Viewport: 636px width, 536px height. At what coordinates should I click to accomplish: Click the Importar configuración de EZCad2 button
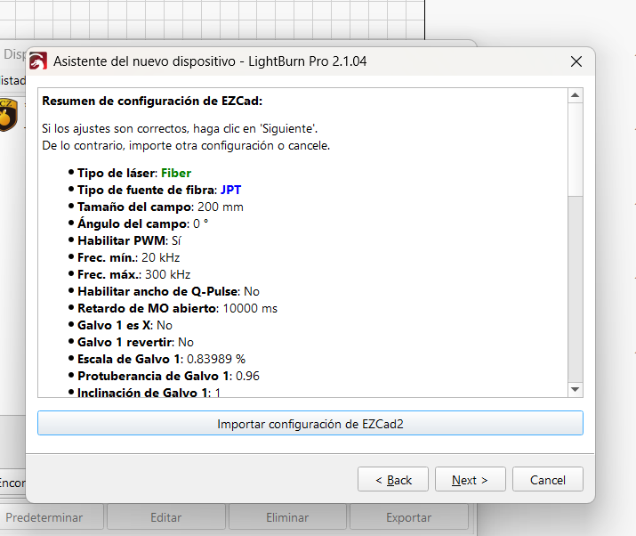pyautogui.click(x=310, y=423)
